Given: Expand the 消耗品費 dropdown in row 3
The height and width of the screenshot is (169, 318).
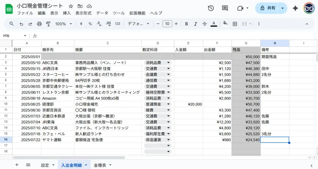Looking at the screenshot, I should click(168, 63).
